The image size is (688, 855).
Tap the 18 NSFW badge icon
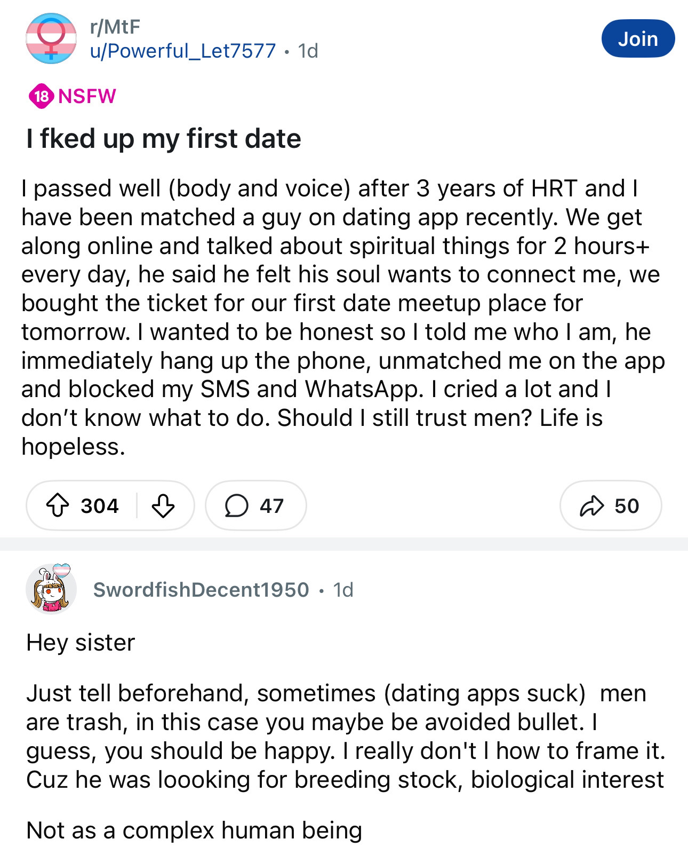point(41,96)
